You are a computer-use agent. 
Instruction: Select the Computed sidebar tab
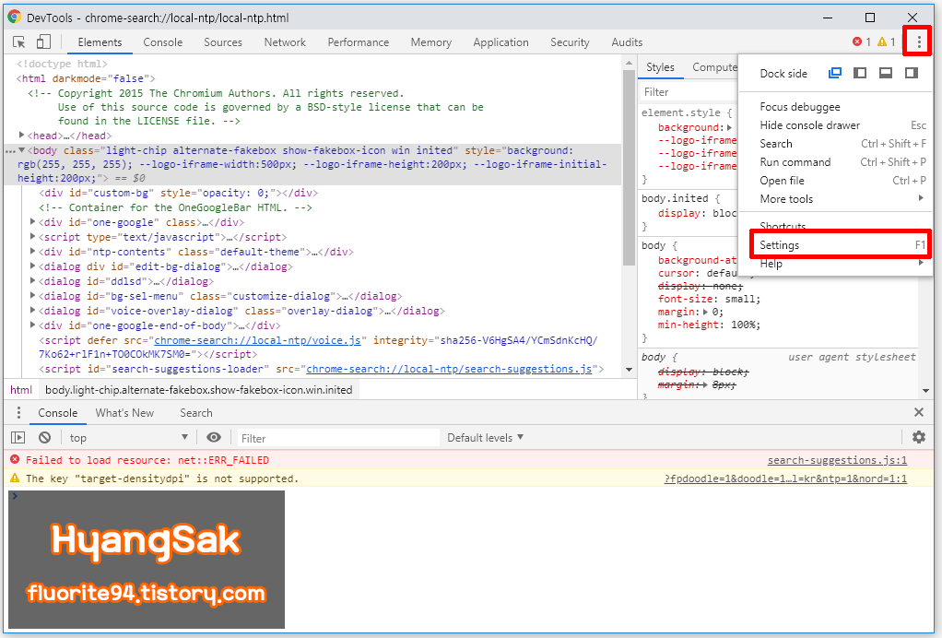click(714, 67)
